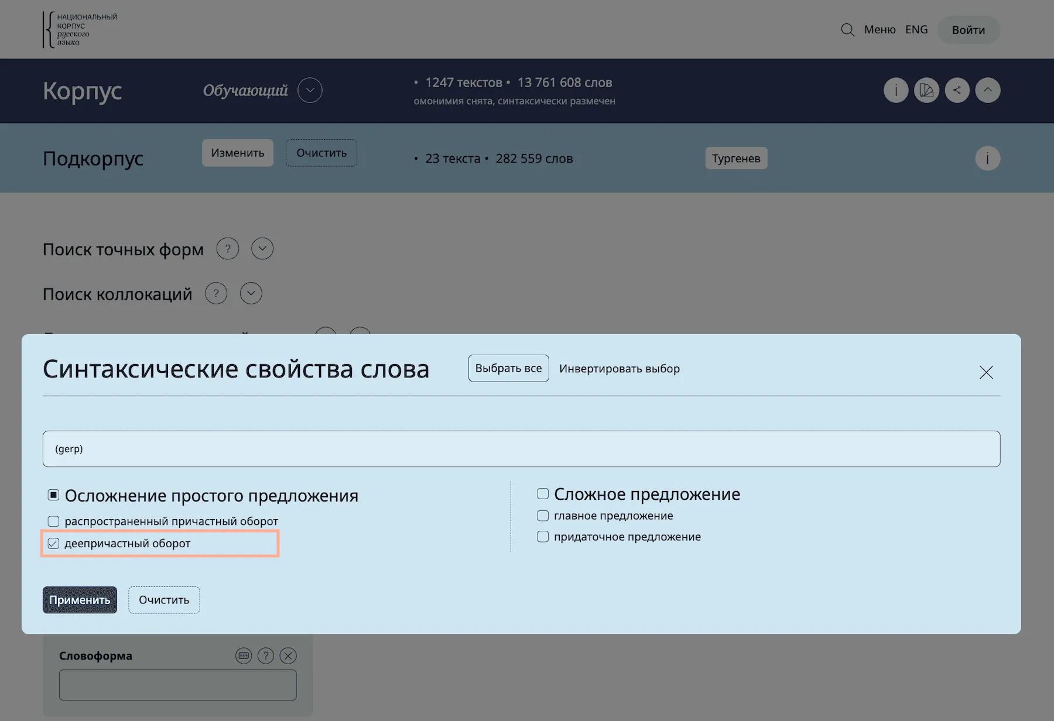Open the Национальный корпус logo home link
The width and height of the screenshot is (1054, 721).
80,29
